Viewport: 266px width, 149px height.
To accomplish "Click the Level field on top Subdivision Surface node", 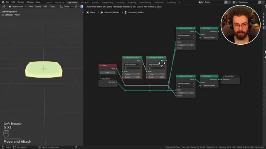I will click(x=186, y=45).
